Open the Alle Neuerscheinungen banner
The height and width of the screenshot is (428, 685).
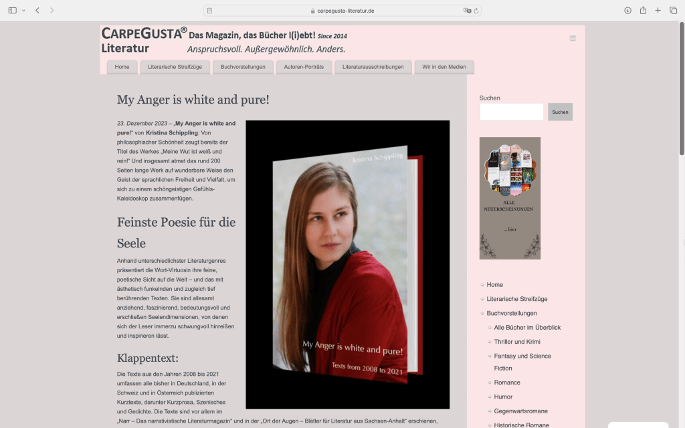[510, 198]
